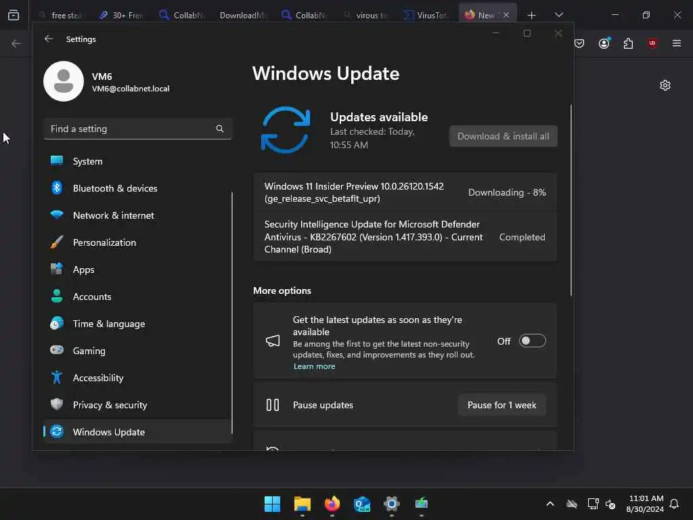This screenshot has height=520, width=693.
Task: Open taskbar date and time
Action: (645, 504)
